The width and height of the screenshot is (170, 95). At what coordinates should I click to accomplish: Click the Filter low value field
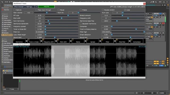(40, 32)
